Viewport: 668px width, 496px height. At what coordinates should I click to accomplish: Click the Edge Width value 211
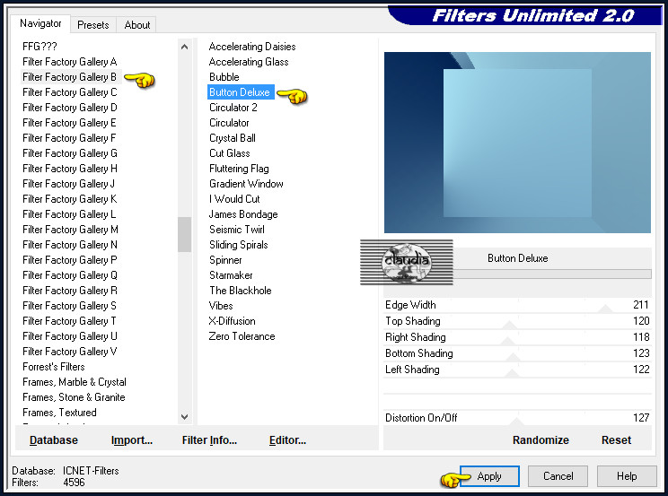(641, 305)
